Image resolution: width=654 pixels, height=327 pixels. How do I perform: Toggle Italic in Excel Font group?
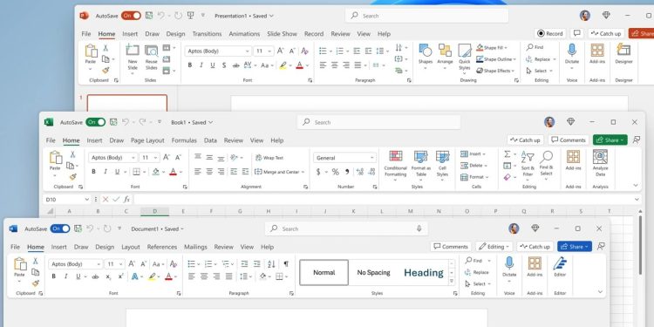point(106,172)
